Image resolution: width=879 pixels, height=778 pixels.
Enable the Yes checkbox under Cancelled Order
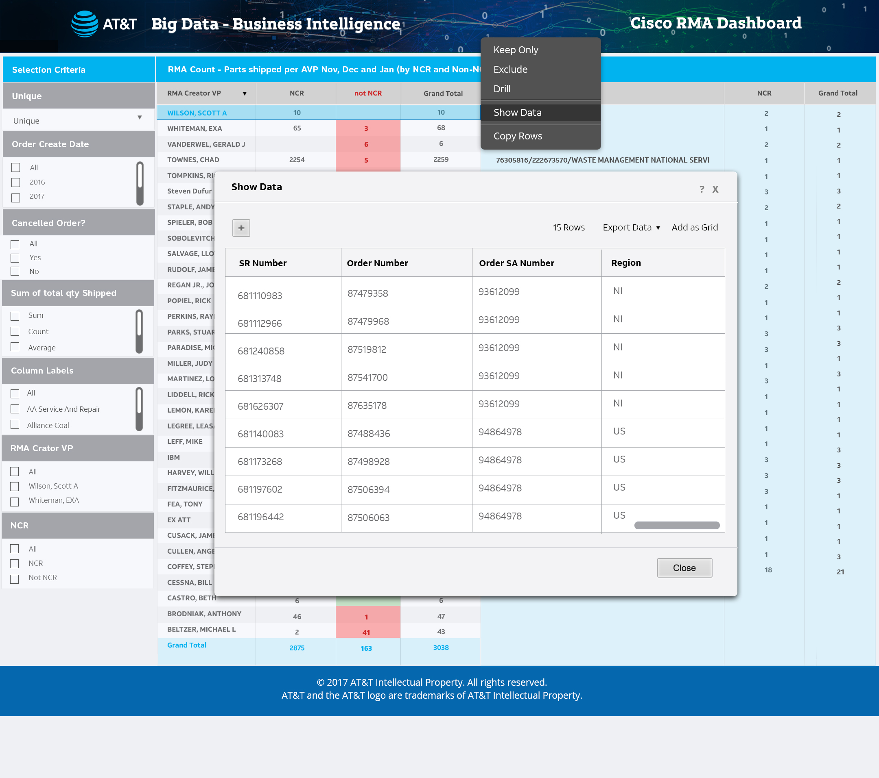tap(15, 258)
